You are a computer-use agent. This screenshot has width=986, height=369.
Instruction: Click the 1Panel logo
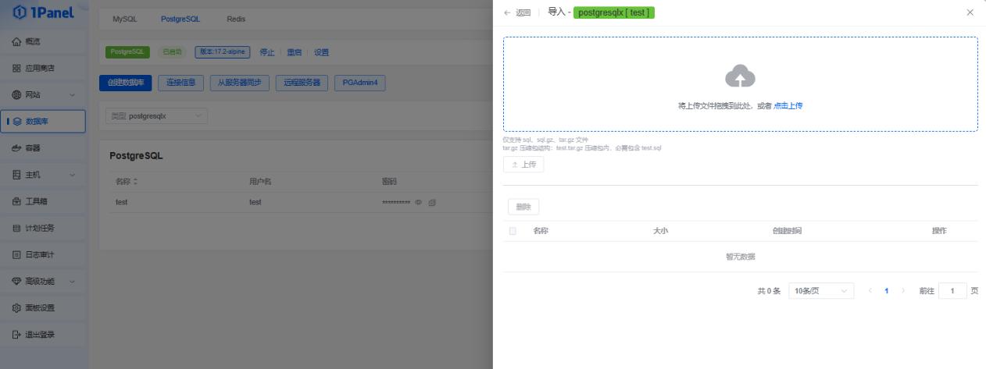[44, 12]
